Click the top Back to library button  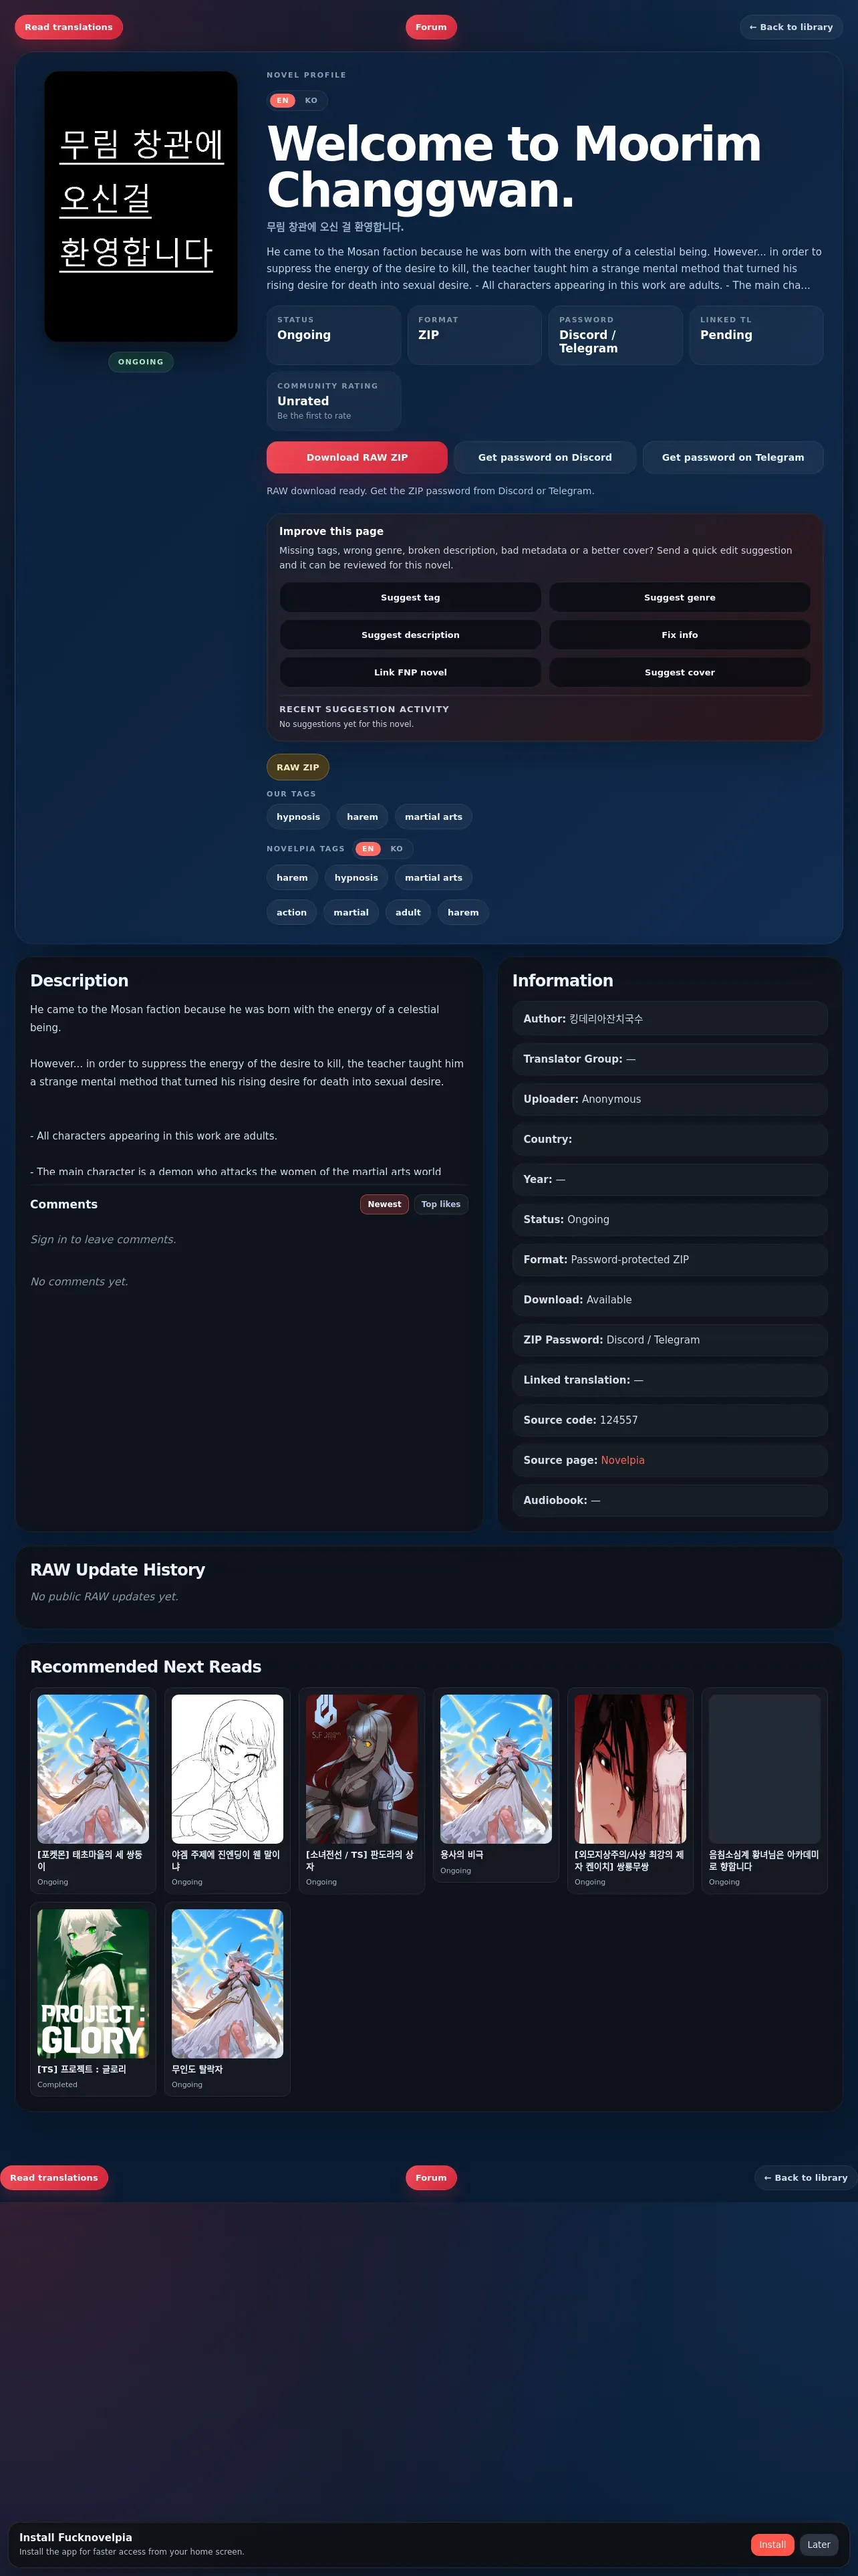click(x=791, y=27)
